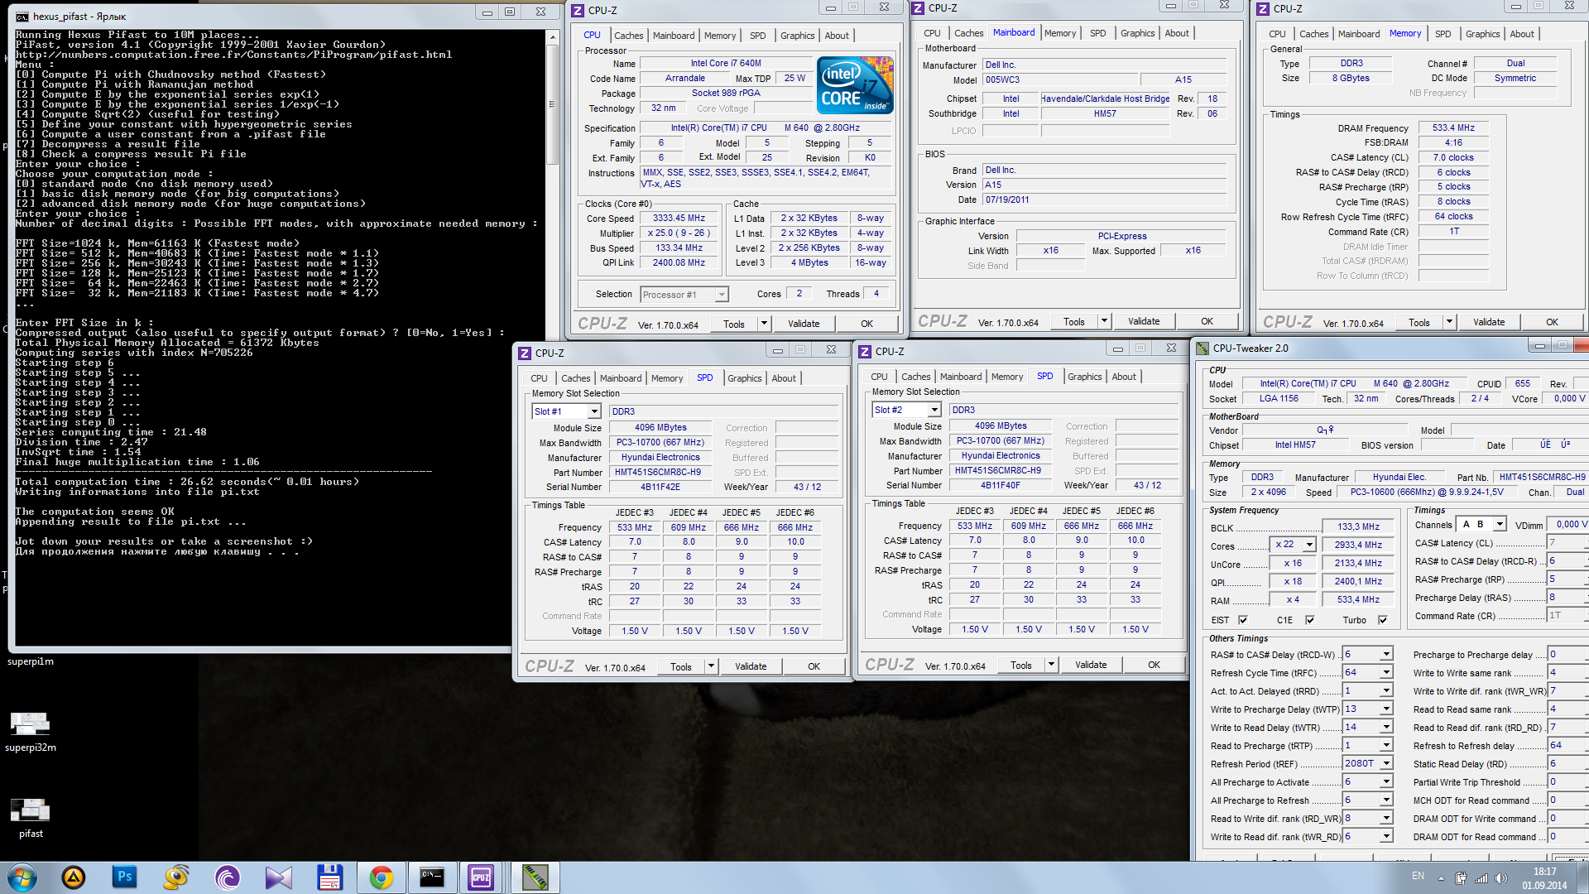Open the Tools arrow in the CPU-tab CPU-Z window
Screen dimensions: 1589x894
point(764,324)
